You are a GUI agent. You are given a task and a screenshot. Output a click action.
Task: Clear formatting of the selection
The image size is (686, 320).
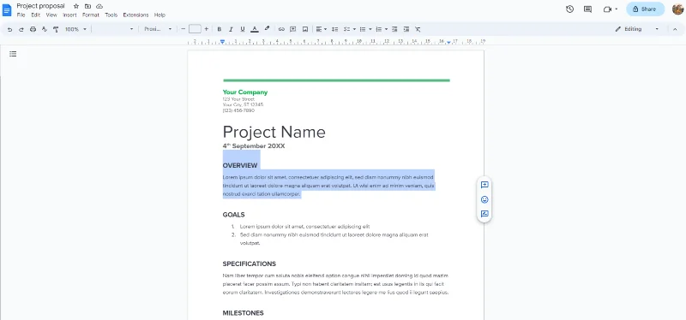(418, 29)
